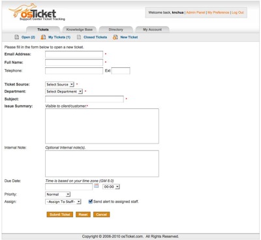Open the Priority Normal dropdown

coord(57,194)
